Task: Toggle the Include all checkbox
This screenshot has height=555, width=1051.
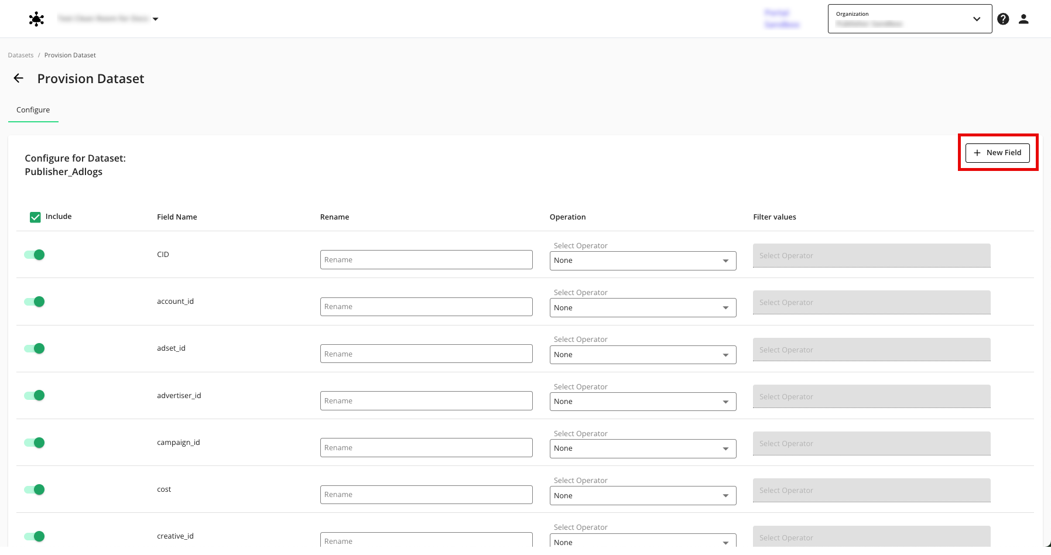Action: pos(35,217)
